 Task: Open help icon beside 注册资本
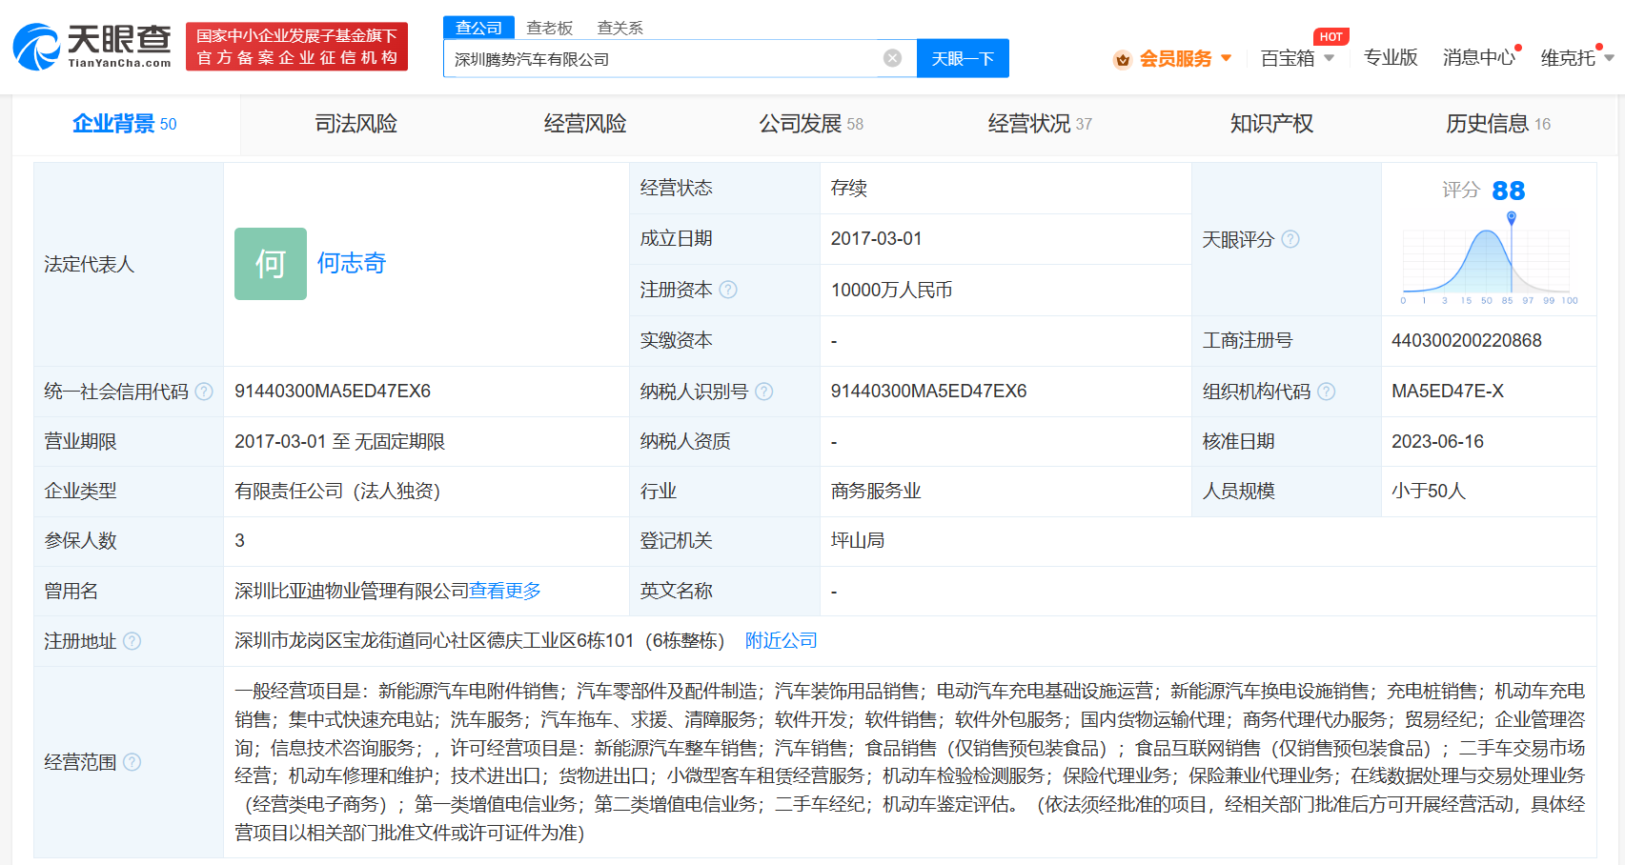pyautogui.click(x=728, y=290)
